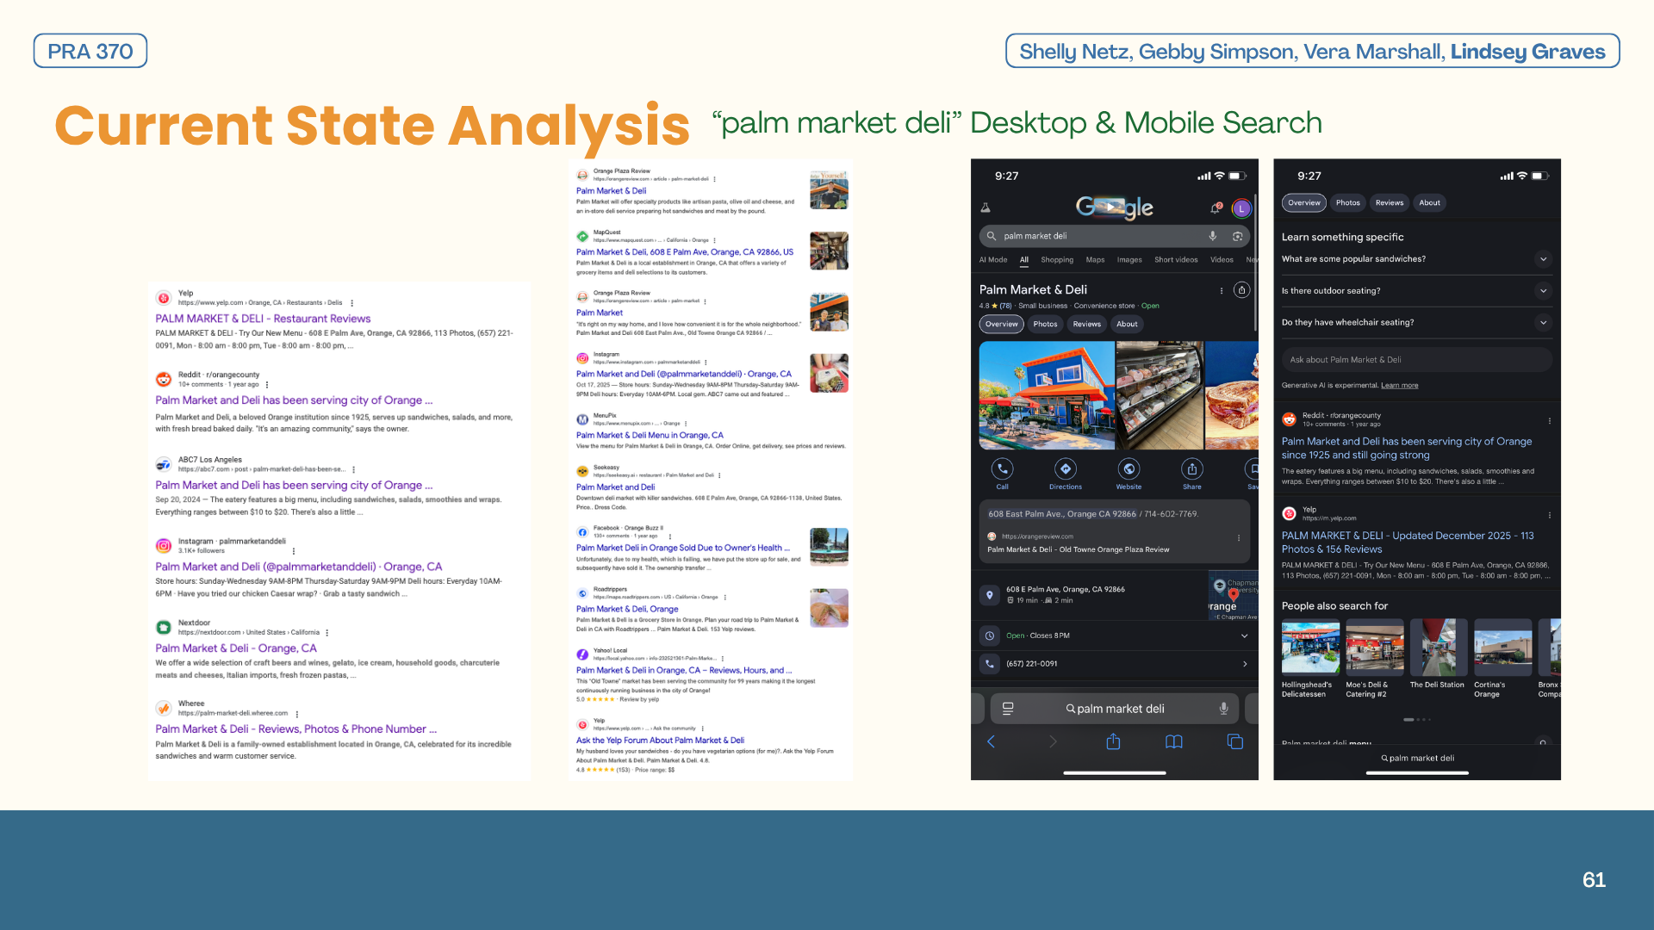The width and height of the screenshot is (1654, 930).
Task: Expand 'What are some popular sandwiches?' question
Action: point(1416,259)
